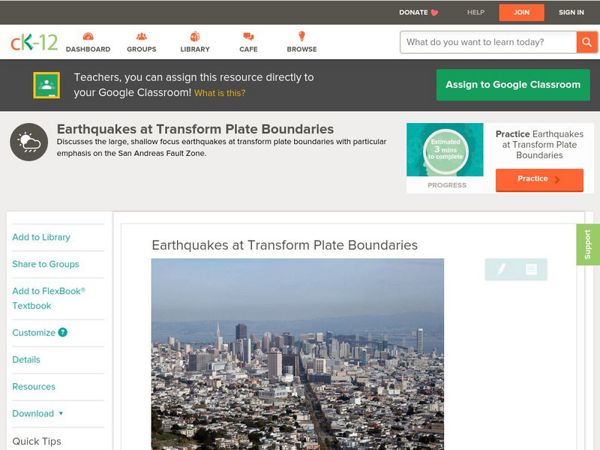Click the Practice button

tap(539, 179)
